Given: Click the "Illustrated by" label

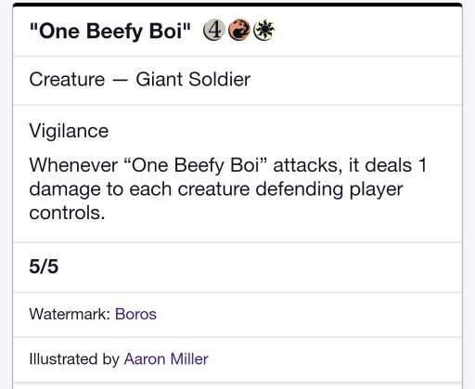Looking at the screenshot, I should coord(74,359).
